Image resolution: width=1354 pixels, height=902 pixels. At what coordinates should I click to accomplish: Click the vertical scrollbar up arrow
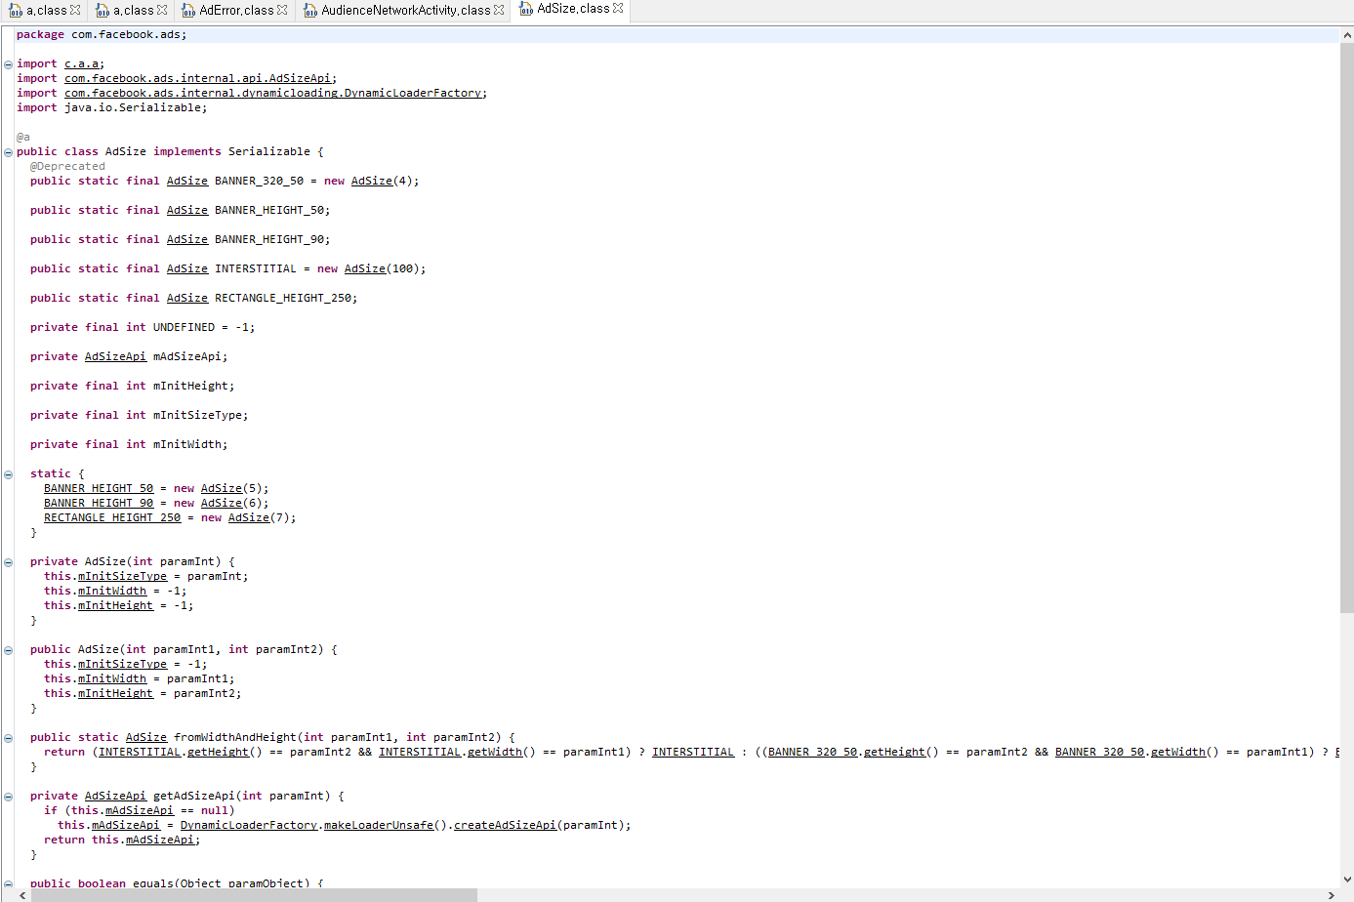[x=1347, y=35]
